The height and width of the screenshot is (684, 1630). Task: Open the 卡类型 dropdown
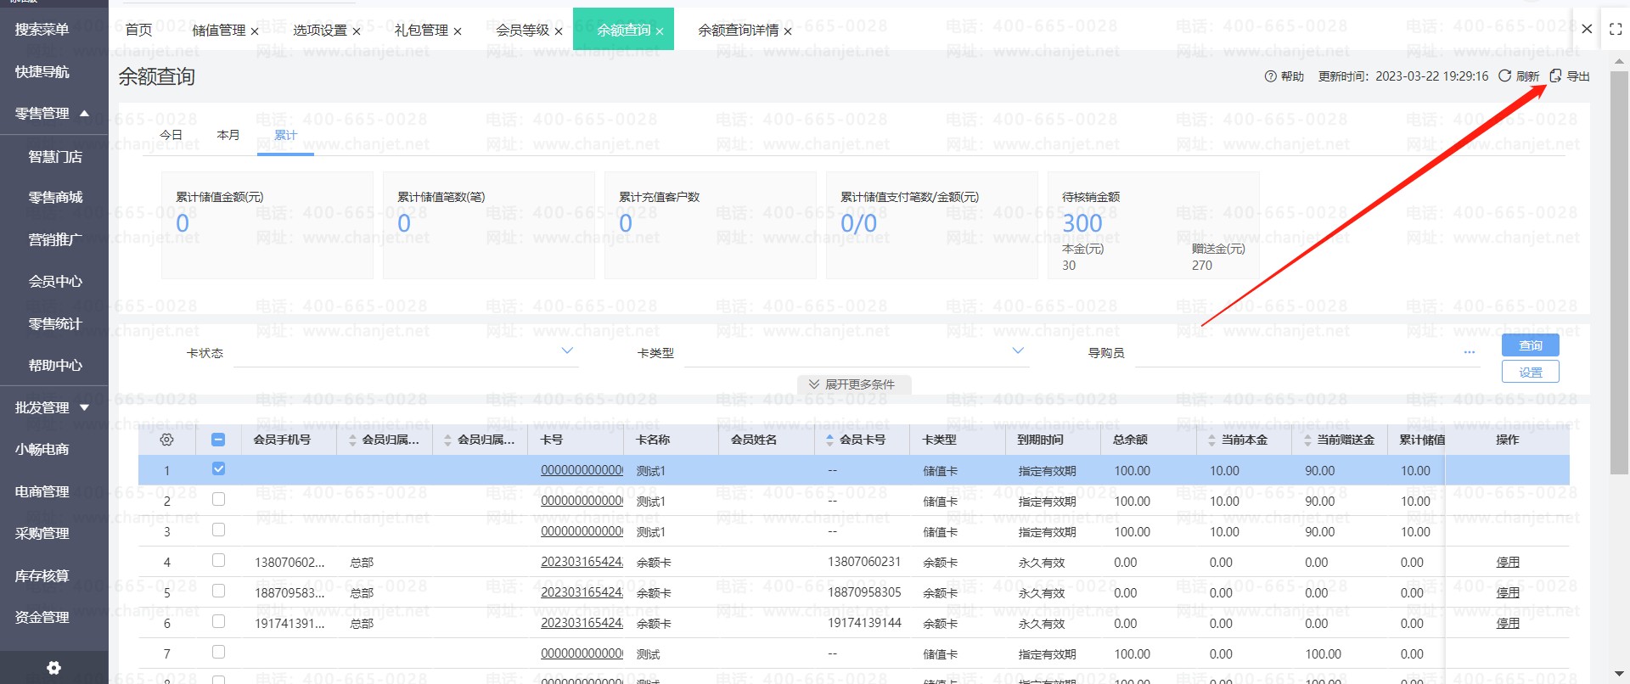(x=1018, y=350)
